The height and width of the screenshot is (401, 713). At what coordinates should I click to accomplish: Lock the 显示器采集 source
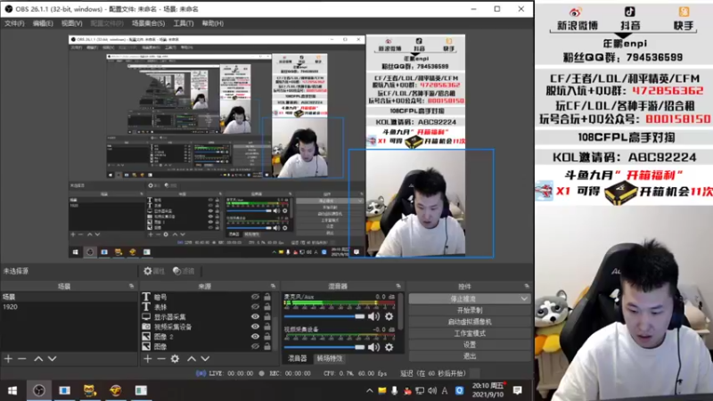(x=267, y=316)
